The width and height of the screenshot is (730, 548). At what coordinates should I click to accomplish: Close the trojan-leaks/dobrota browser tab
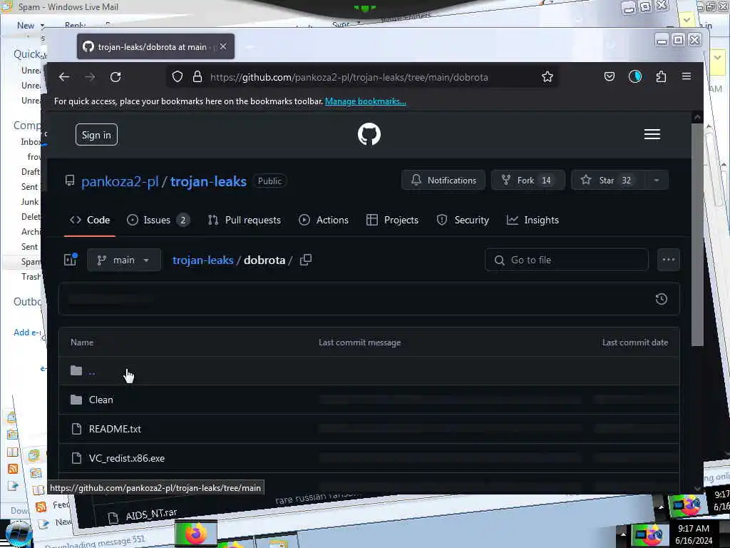(x=223, y=46)
